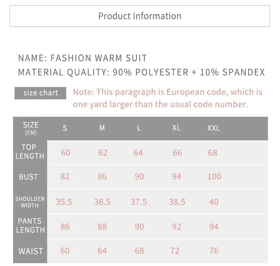Click the SHOULDER WIDTH row label
280x266 pixels.
(30, 202)
